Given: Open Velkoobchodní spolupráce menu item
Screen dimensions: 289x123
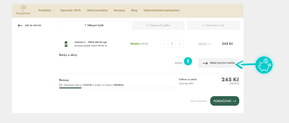Looking at the screenshot, I should [161, 10].
